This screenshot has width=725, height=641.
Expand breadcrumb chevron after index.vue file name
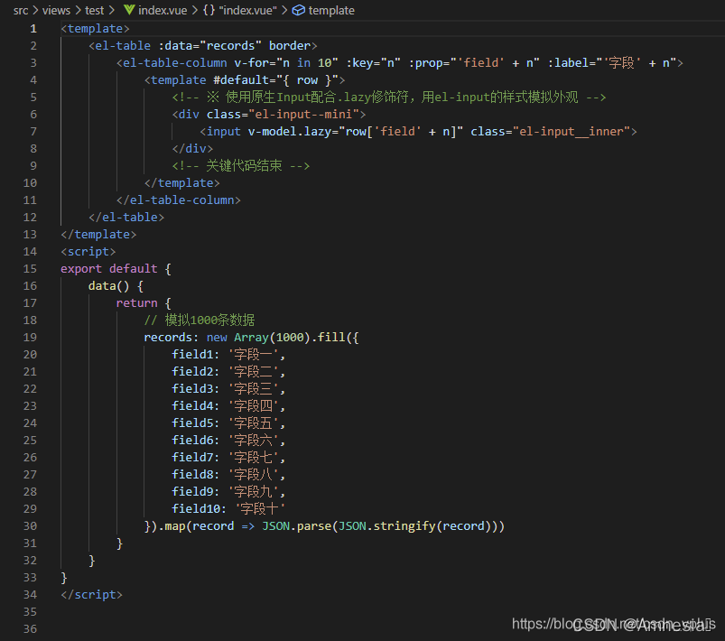(x=195, y=10)
